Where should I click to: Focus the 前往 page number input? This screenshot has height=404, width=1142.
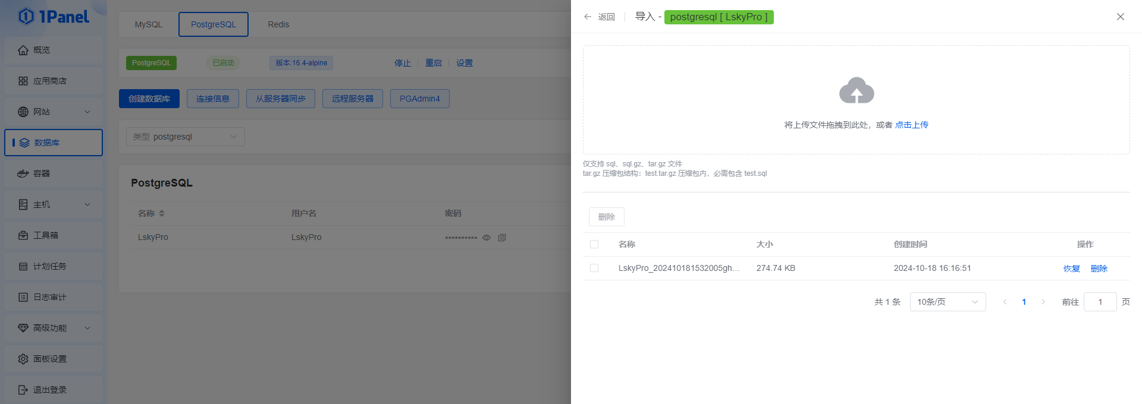tap(1100, 302)
